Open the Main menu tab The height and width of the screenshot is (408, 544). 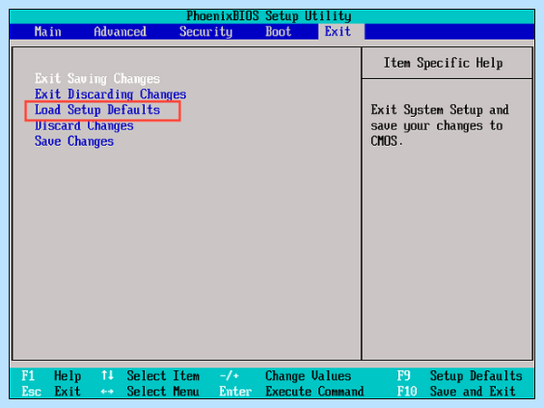48,32
